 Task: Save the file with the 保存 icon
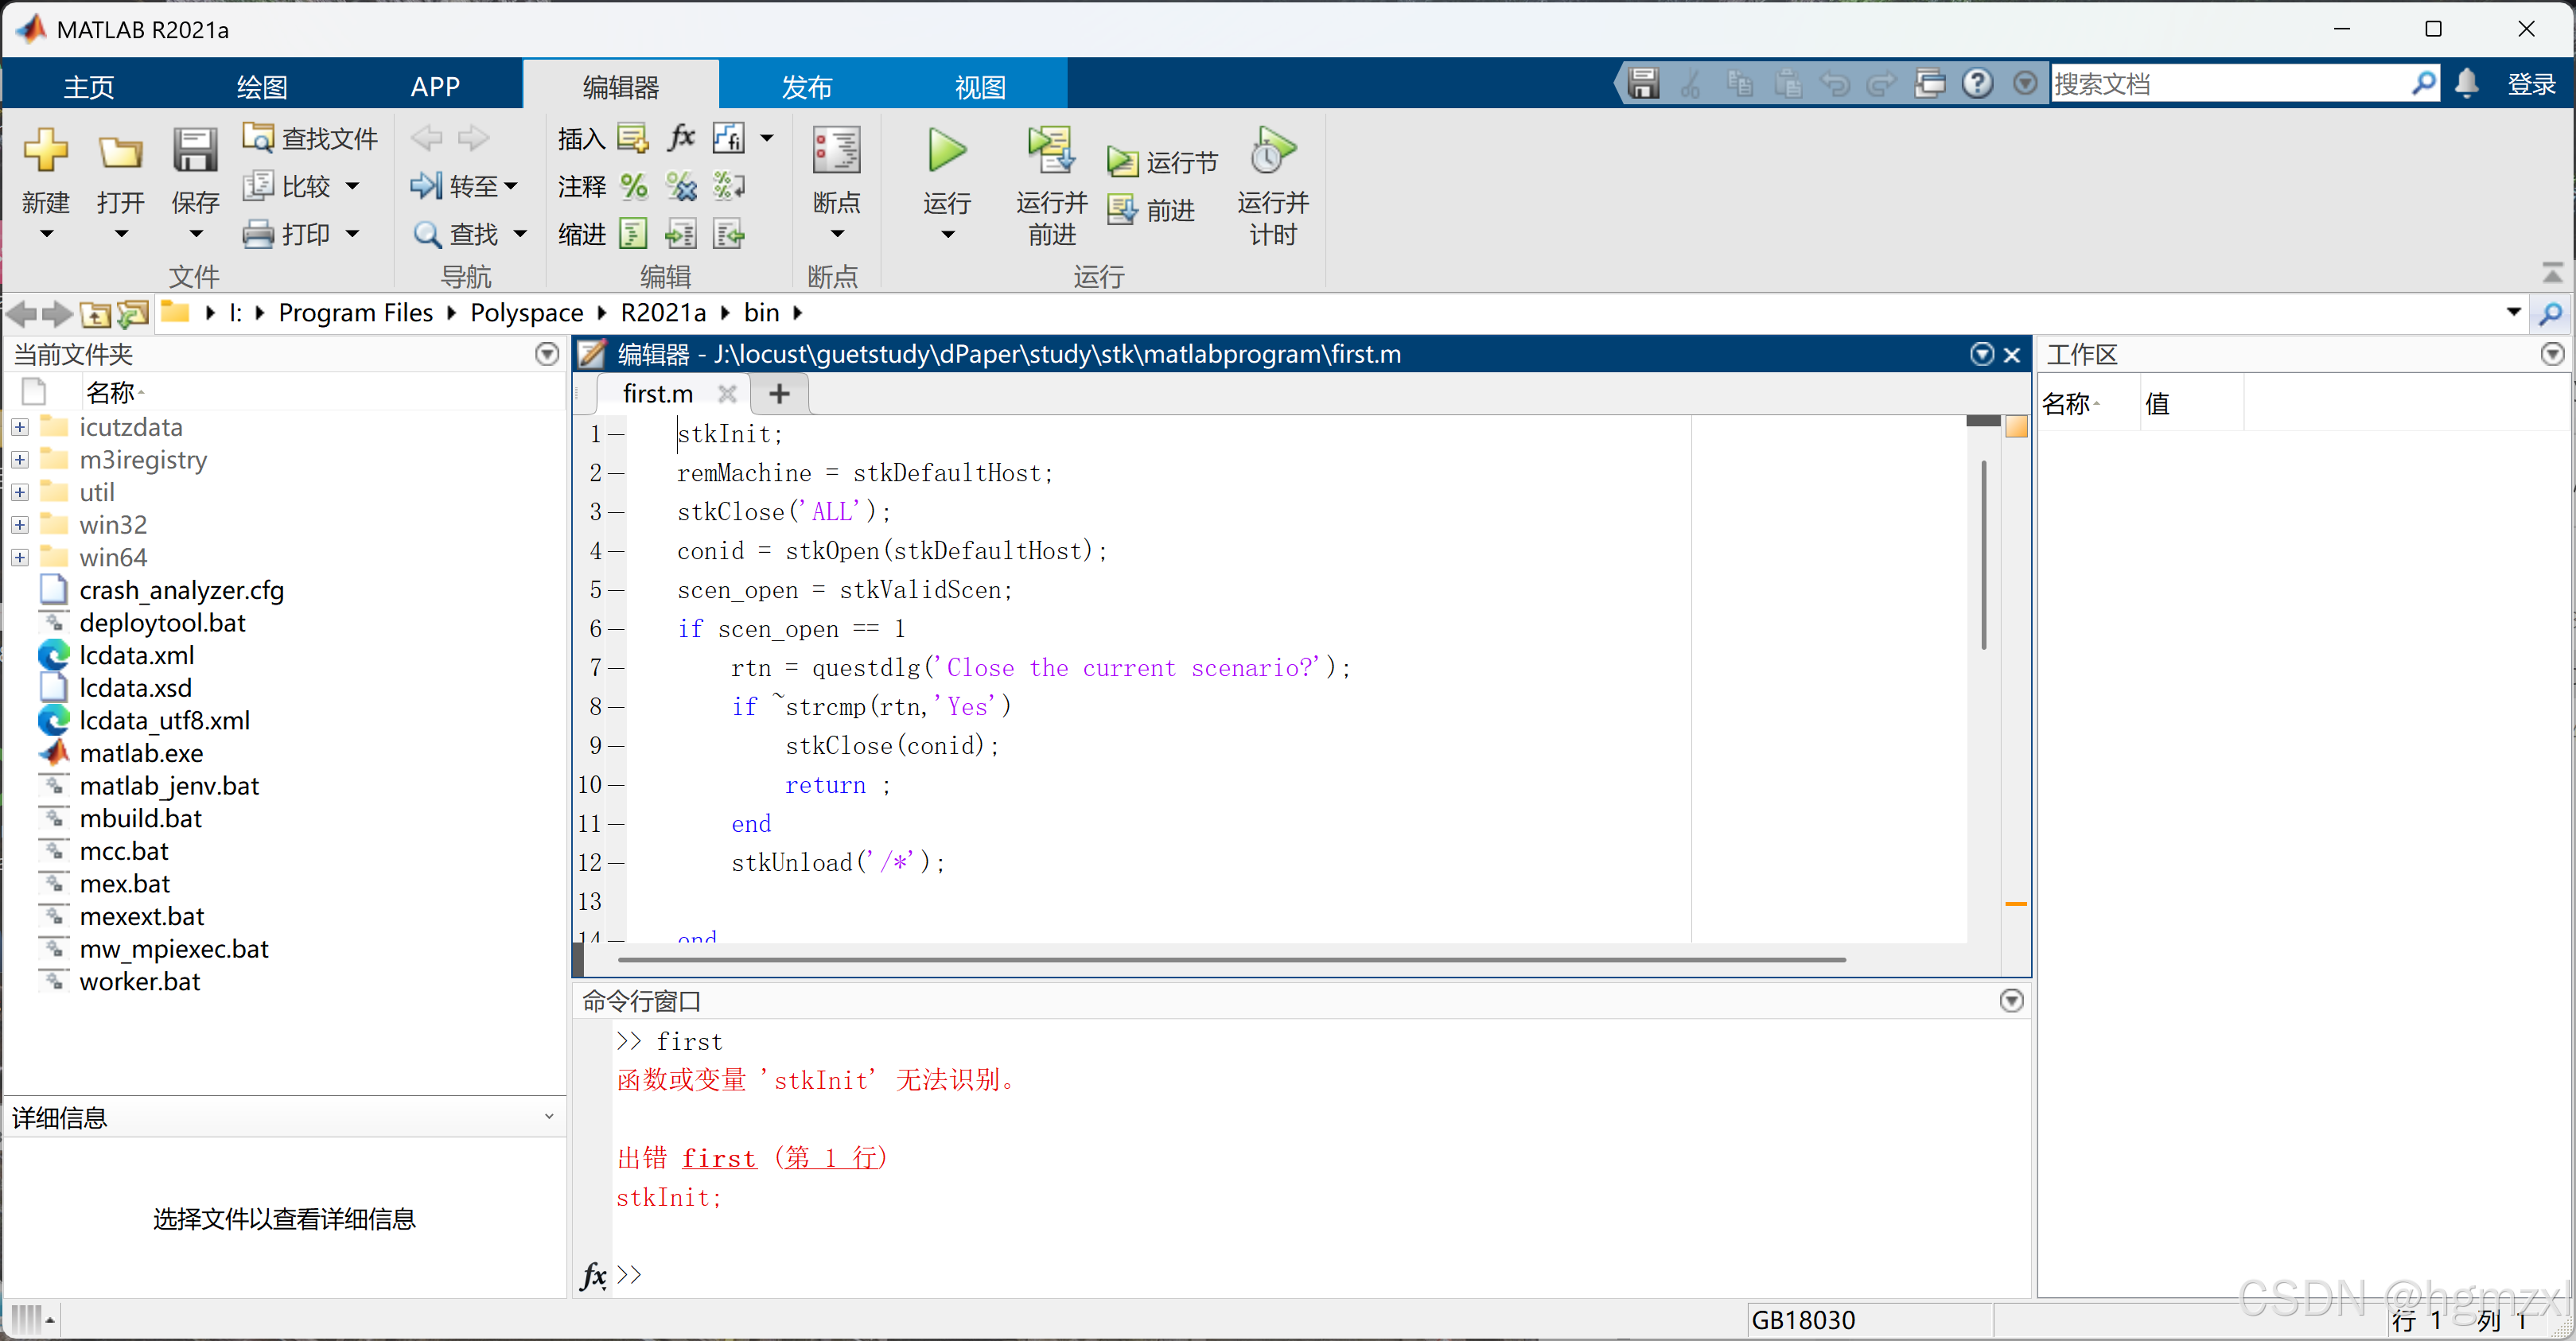click(x=195, y=150)
